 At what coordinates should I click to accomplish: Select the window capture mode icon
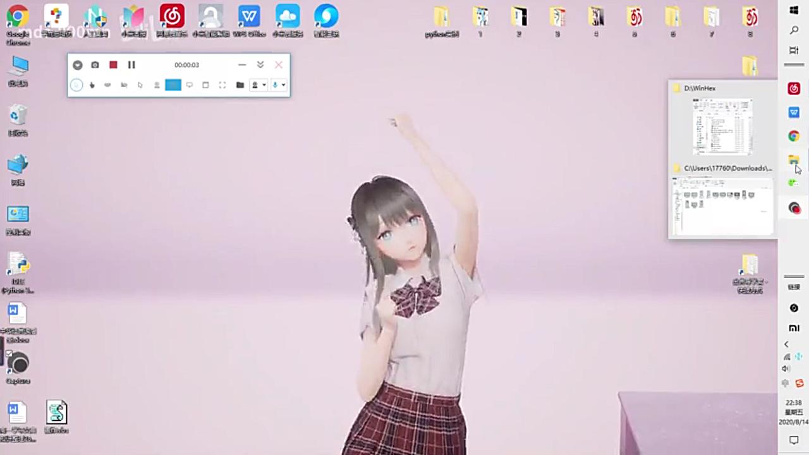205,85
